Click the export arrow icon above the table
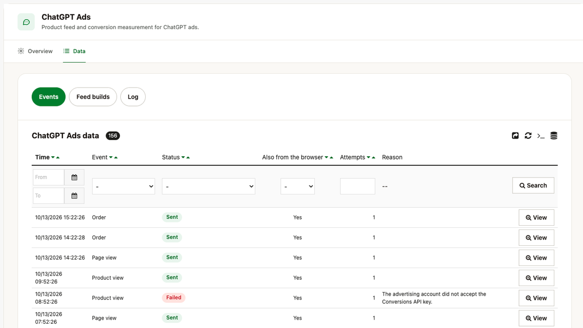583x328 pixels. 515,136
